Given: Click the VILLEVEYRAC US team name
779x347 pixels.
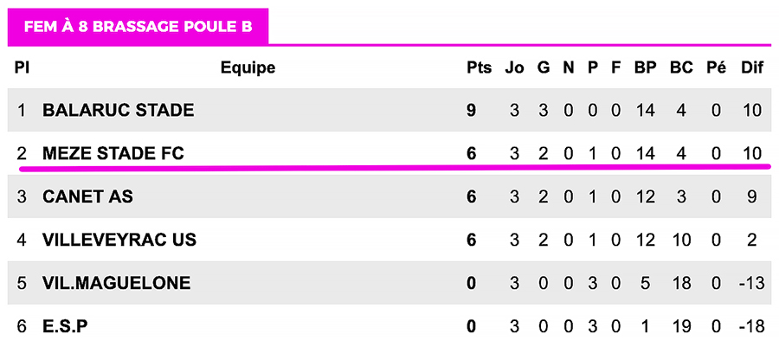Looking at the screenshot, I should (119, 240).
